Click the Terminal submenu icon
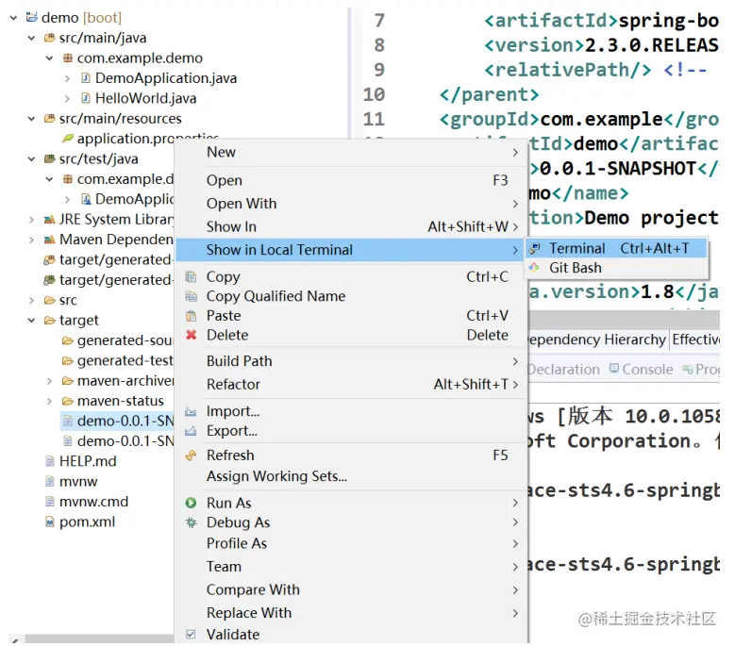The width and height of the screenshot is (735, 646). tap(534, 248)
